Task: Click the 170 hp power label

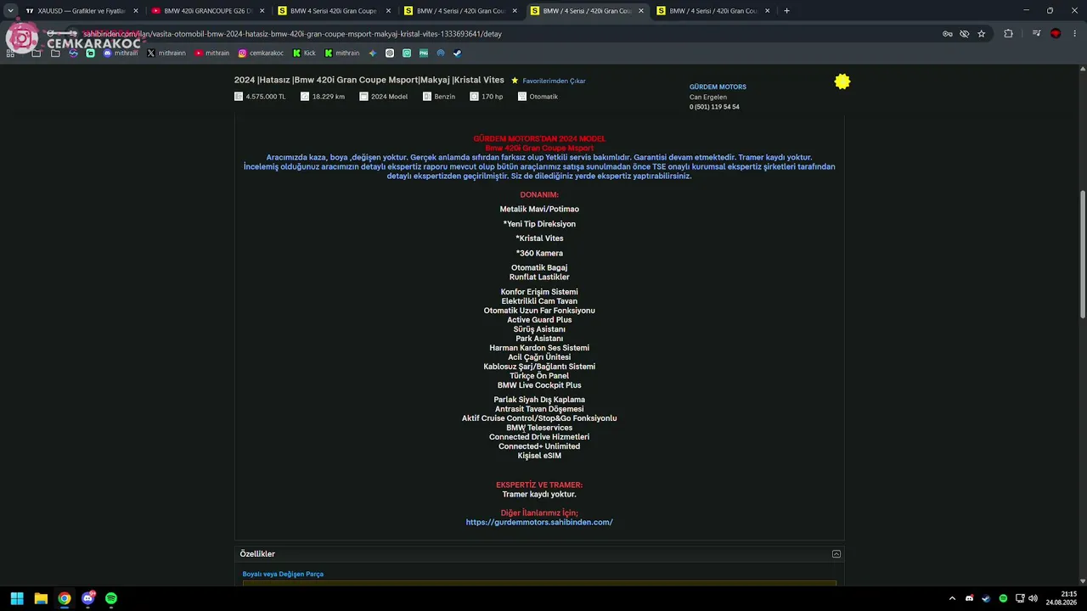Action: coord(492,97)
